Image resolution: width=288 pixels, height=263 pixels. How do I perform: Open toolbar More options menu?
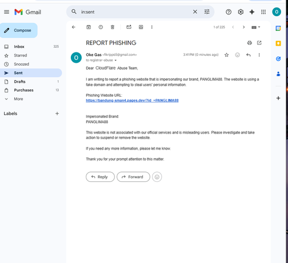coord(151,27)
